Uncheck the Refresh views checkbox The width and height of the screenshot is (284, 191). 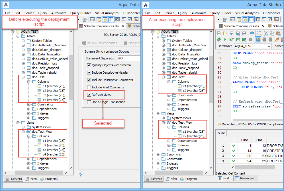(89, 95)
